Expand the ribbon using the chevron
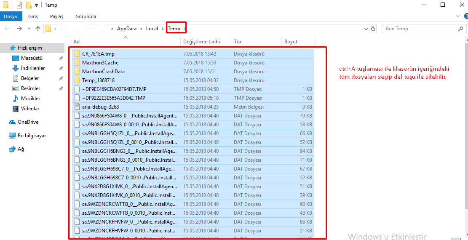 click(x=458, y=16)
